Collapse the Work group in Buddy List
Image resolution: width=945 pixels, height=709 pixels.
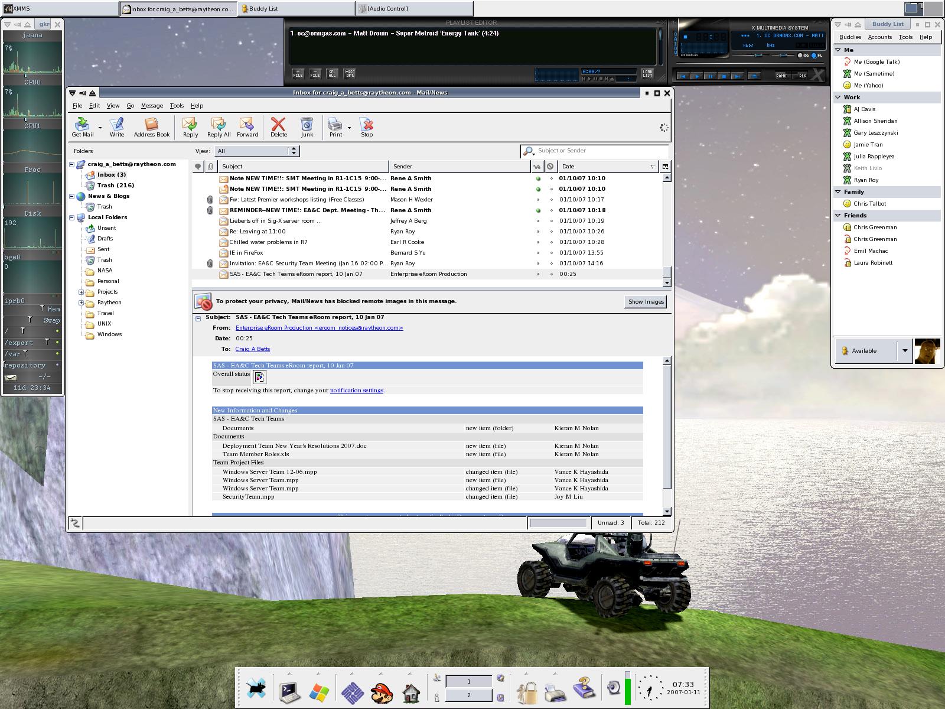tap(838, 97)
